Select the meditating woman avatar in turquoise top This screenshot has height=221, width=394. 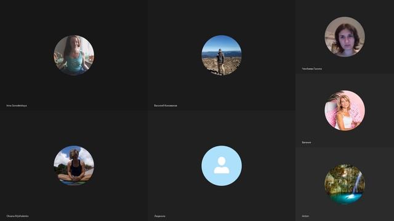pos(74,55)
